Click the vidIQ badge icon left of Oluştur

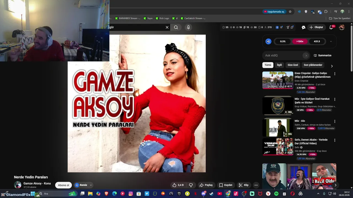304,27
